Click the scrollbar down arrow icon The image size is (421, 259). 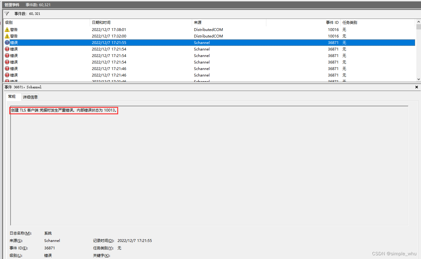(418, 79)
